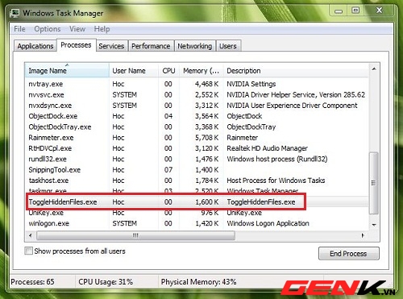The height and width of the screenshot is (299, 403).
Task: Click memory value 4,468 K
Action: tap(207, 84)
